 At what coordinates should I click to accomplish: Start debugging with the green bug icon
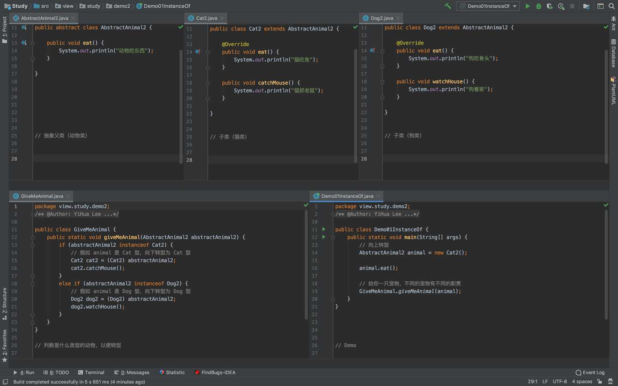pyautogui.click(x=539, y=6)
